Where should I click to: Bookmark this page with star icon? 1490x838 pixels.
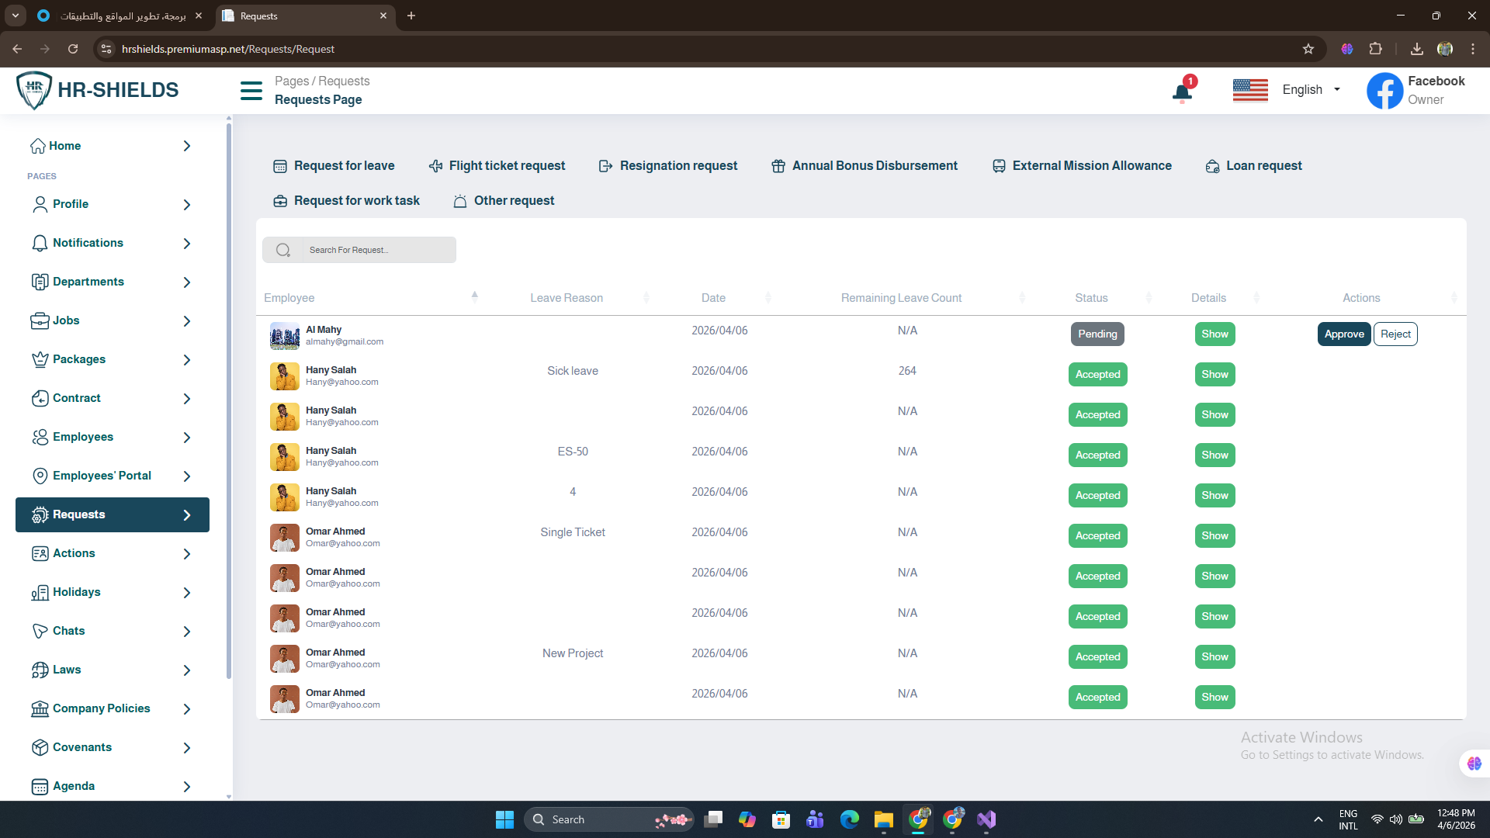pos(1308,49)
